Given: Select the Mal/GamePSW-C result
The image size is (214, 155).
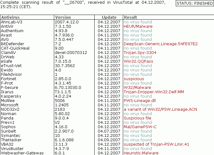Looking at the screenshot, I should 140,127.
